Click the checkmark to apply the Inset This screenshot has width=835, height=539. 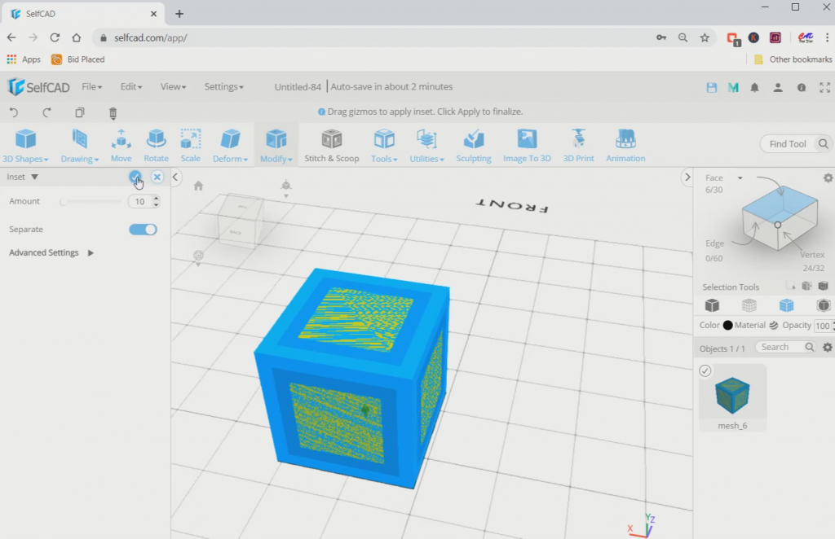coord(134,177)
